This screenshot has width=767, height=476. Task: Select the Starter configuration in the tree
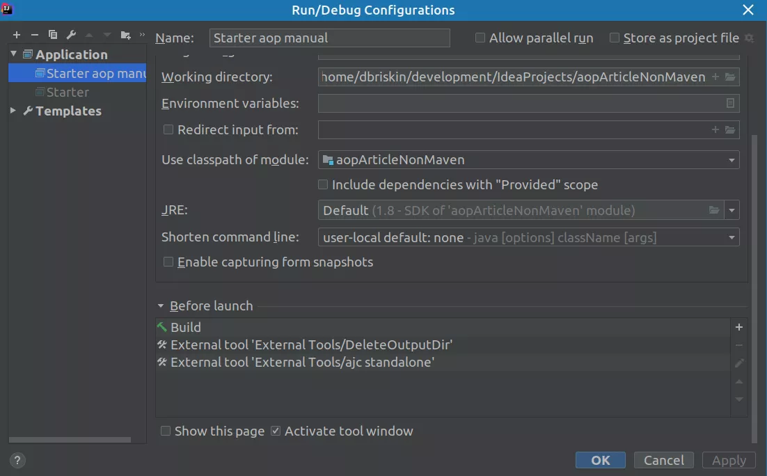point(68,93)
